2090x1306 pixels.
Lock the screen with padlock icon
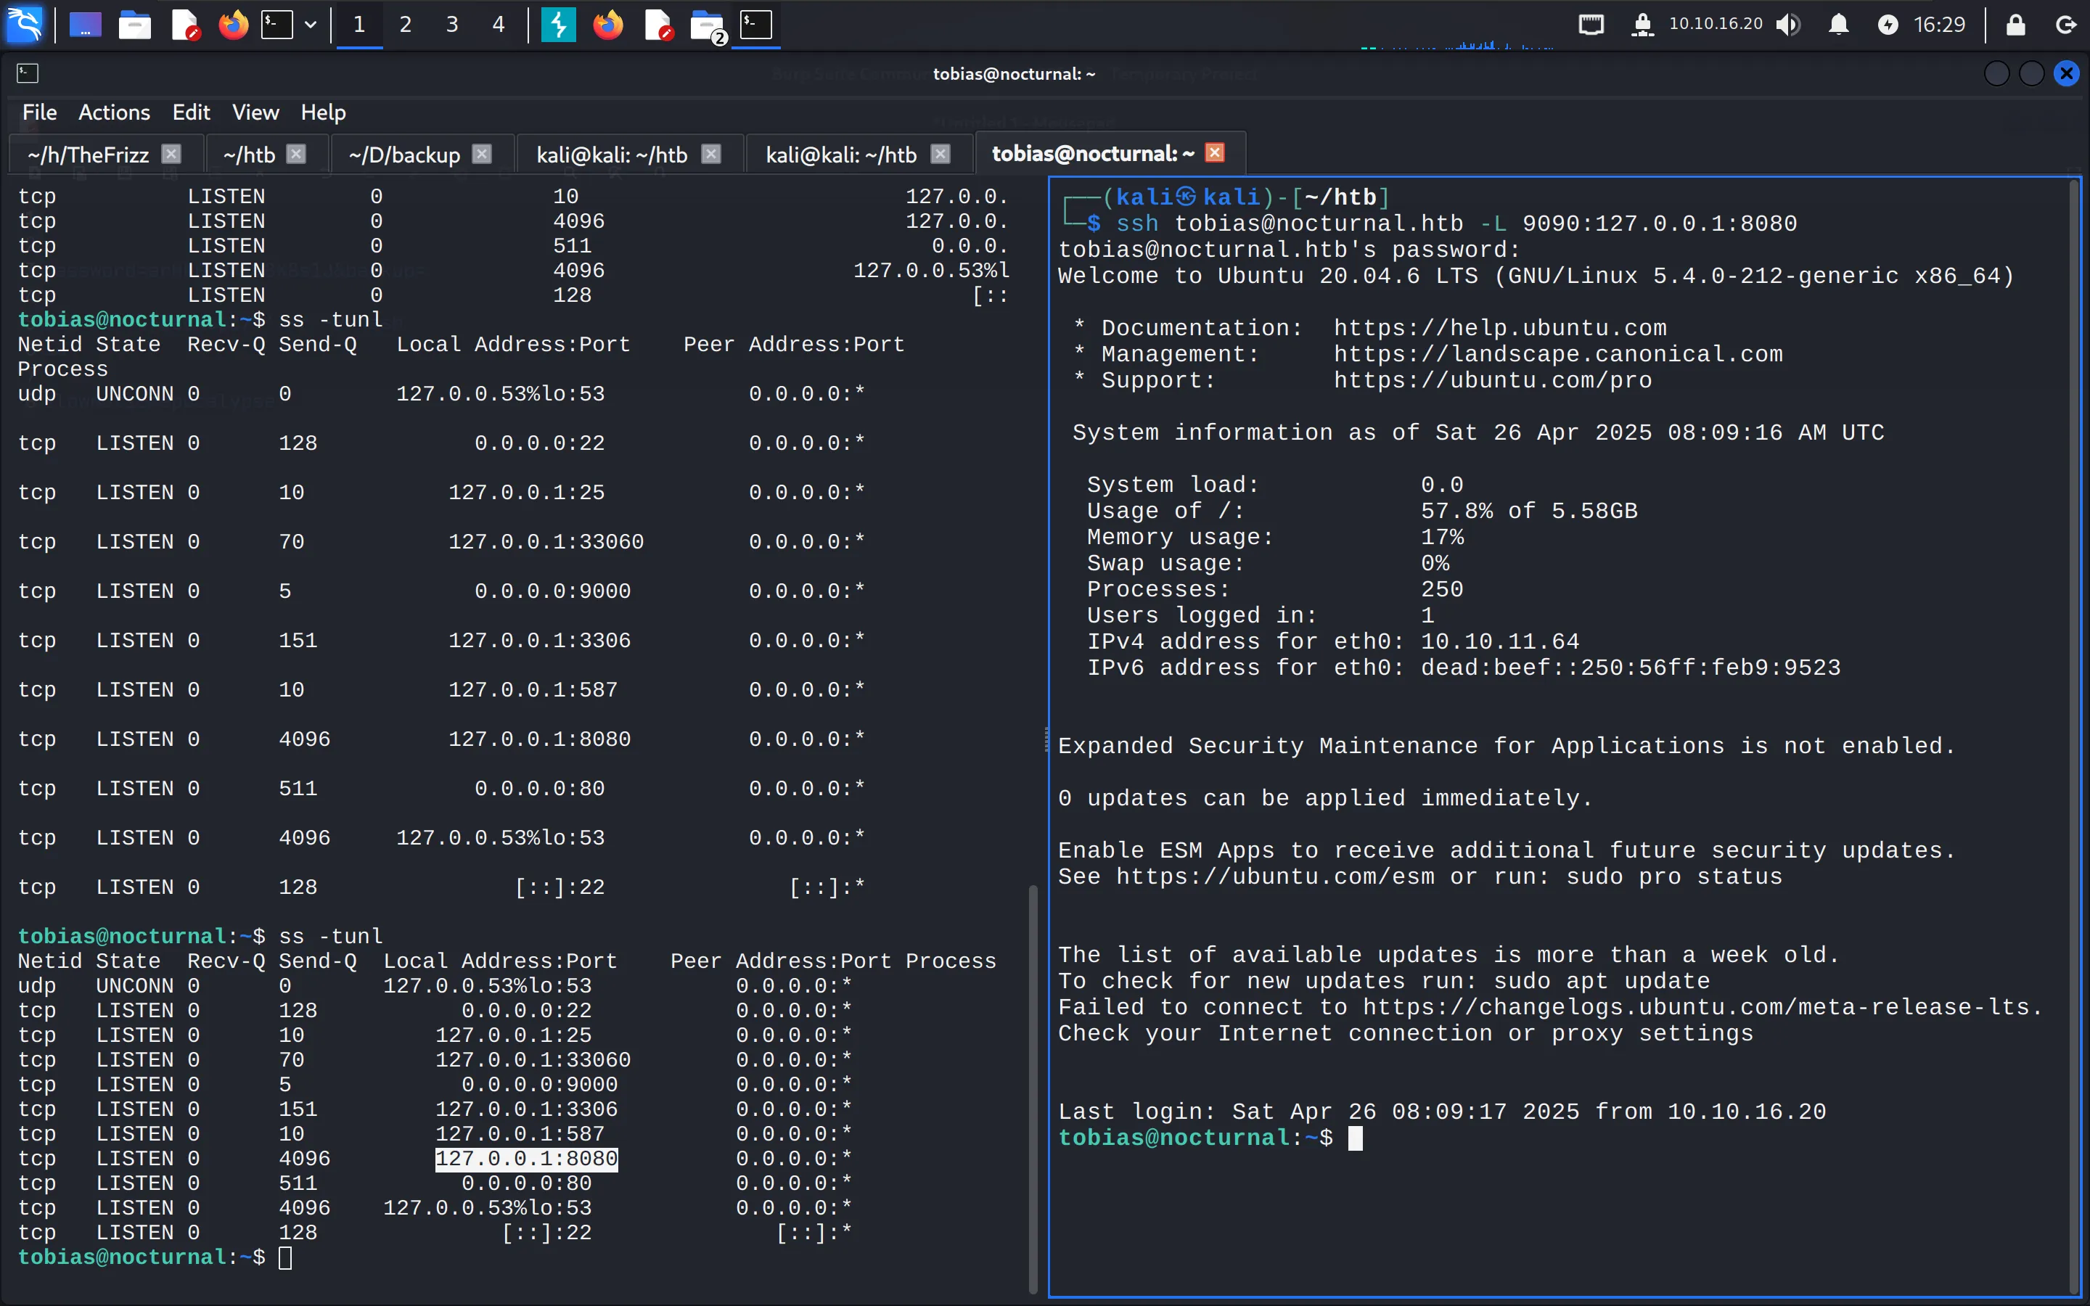click(x=2015, y=24)
